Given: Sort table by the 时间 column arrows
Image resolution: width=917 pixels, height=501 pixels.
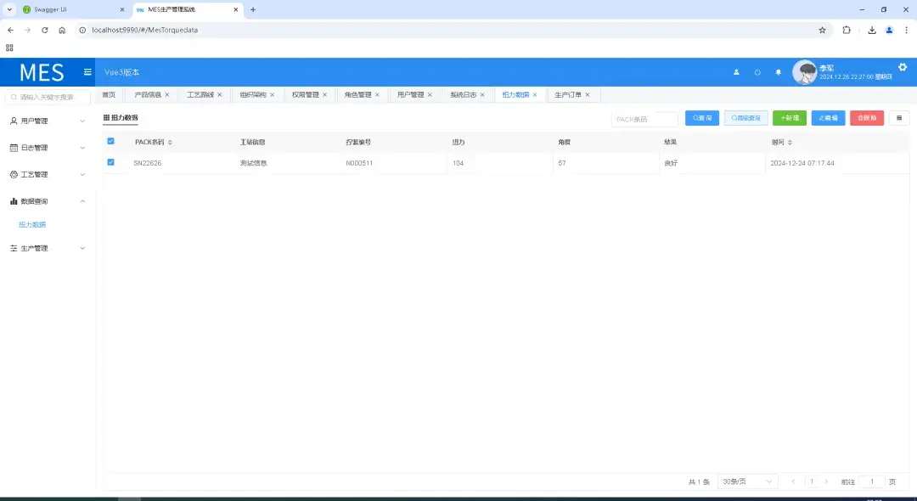Looking at the screenshot, I should coord(789,142).
